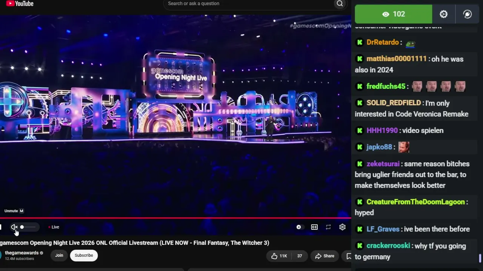This screenshot has width=483, height=271.
Task: Click message text 'video spielen'
Action: pos(423,130)
